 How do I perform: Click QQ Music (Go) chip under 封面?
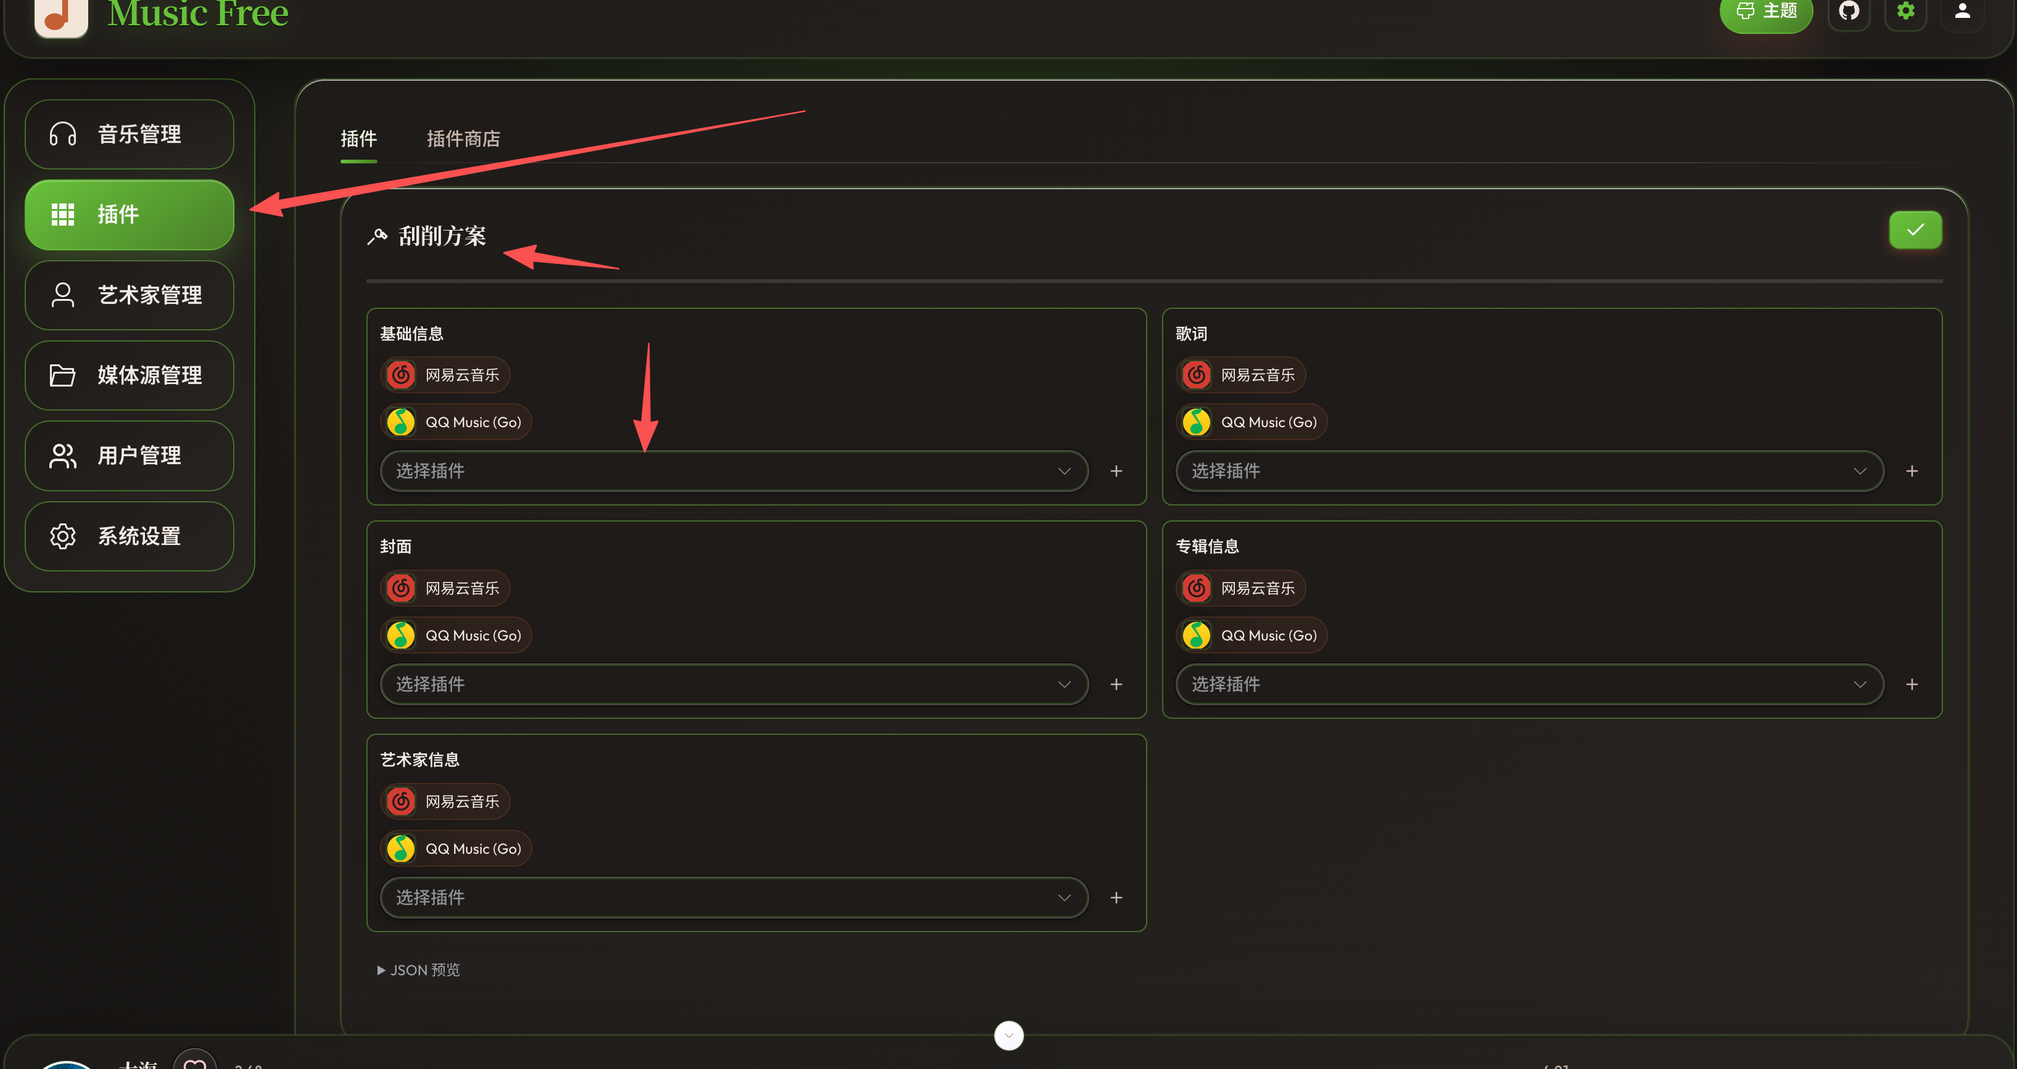(456, 636)
